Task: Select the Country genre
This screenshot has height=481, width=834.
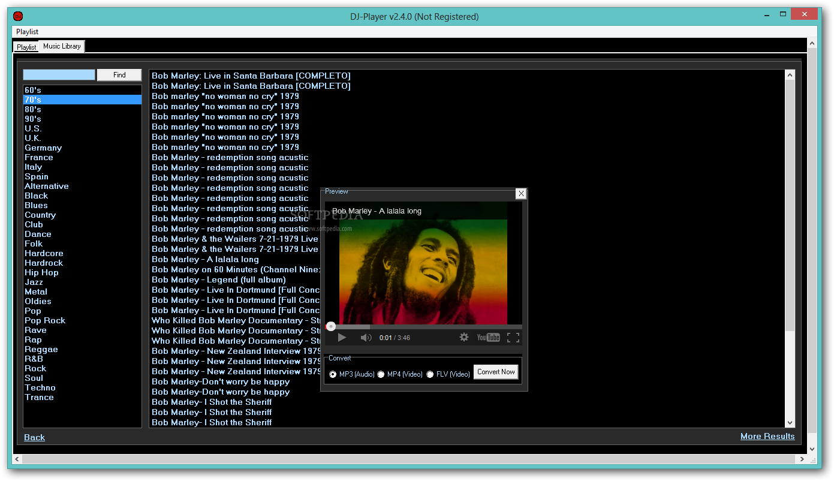Action: tap(82, 215)
